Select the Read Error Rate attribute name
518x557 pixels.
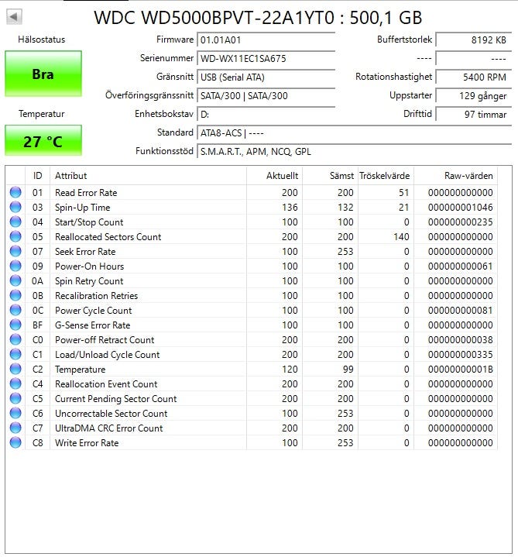pyautogui.click(x=86, y=193)
